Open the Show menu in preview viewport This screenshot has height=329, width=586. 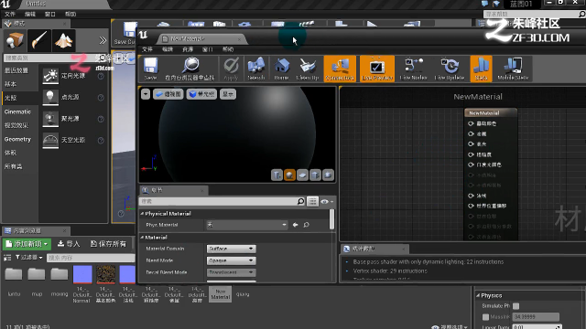pyautogui.click(x=228, y=94)
